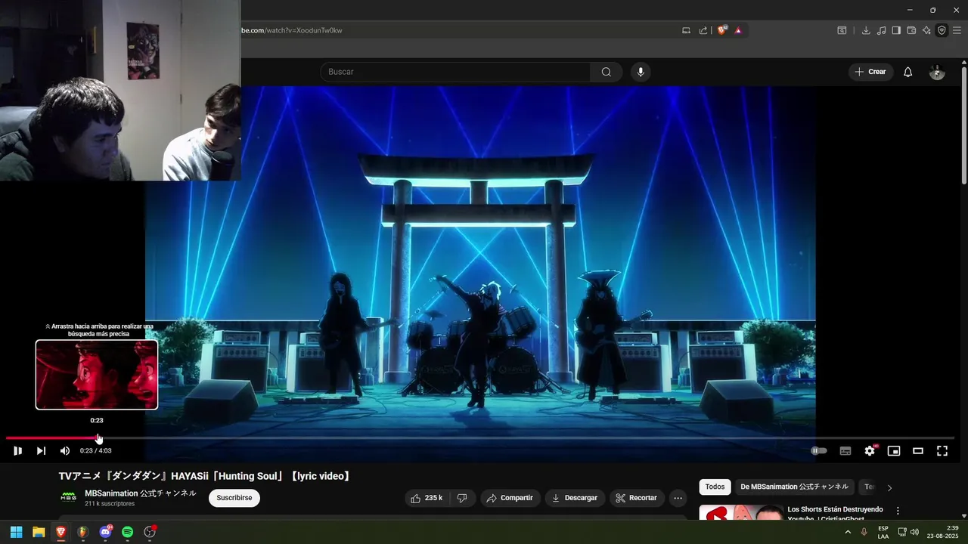Open Spotify from taskbar

tap(127, 532)
